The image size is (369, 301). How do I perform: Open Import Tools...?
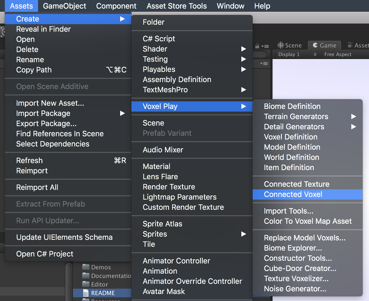pyautogui.click(x=308, y=211)
